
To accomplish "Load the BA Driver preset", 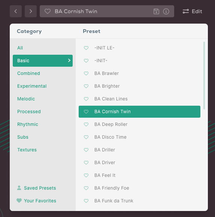I will pos(105,163).
